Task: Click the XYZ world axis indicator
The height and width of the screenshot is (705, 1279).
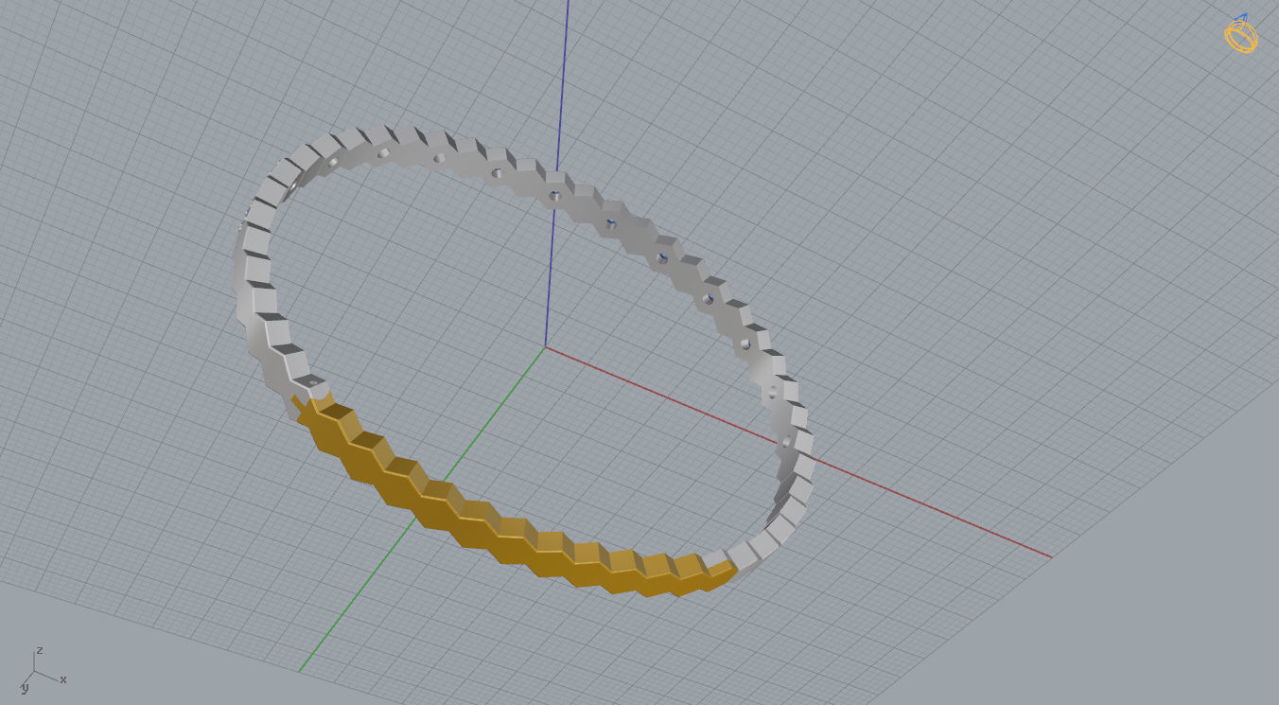Action: [42, 670]
